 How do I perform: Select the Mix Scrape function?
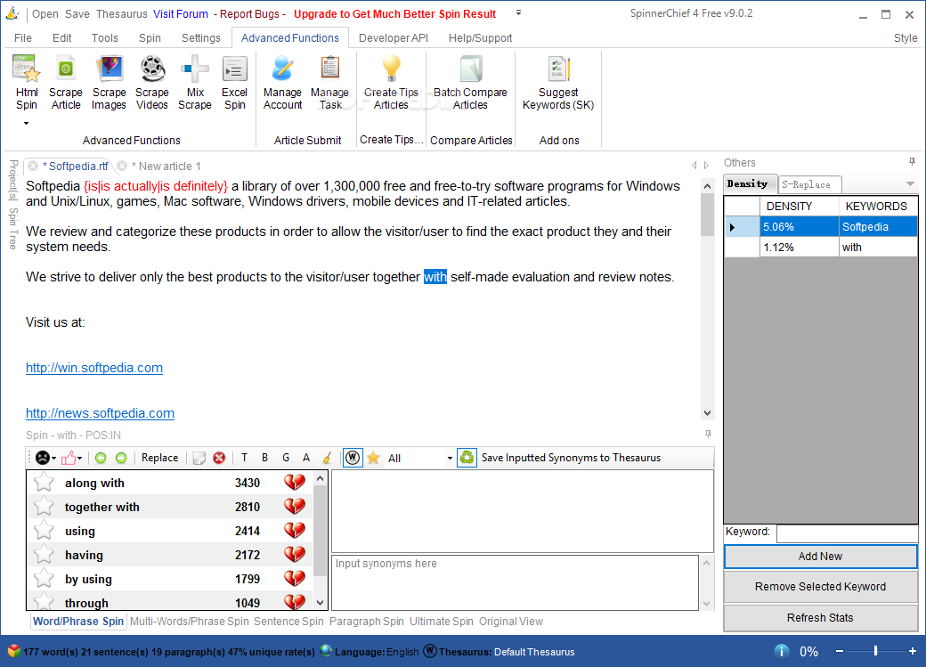(x=195, y=83)
